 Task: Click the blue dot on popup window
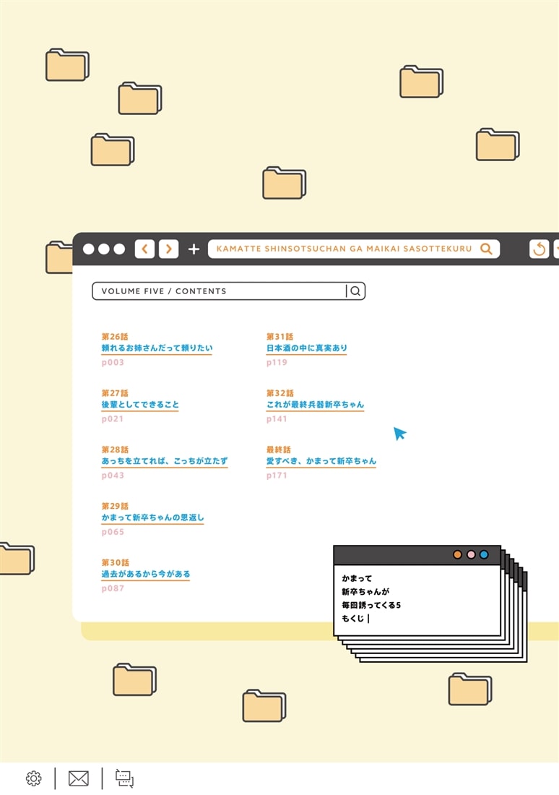[x=484, y=554]
